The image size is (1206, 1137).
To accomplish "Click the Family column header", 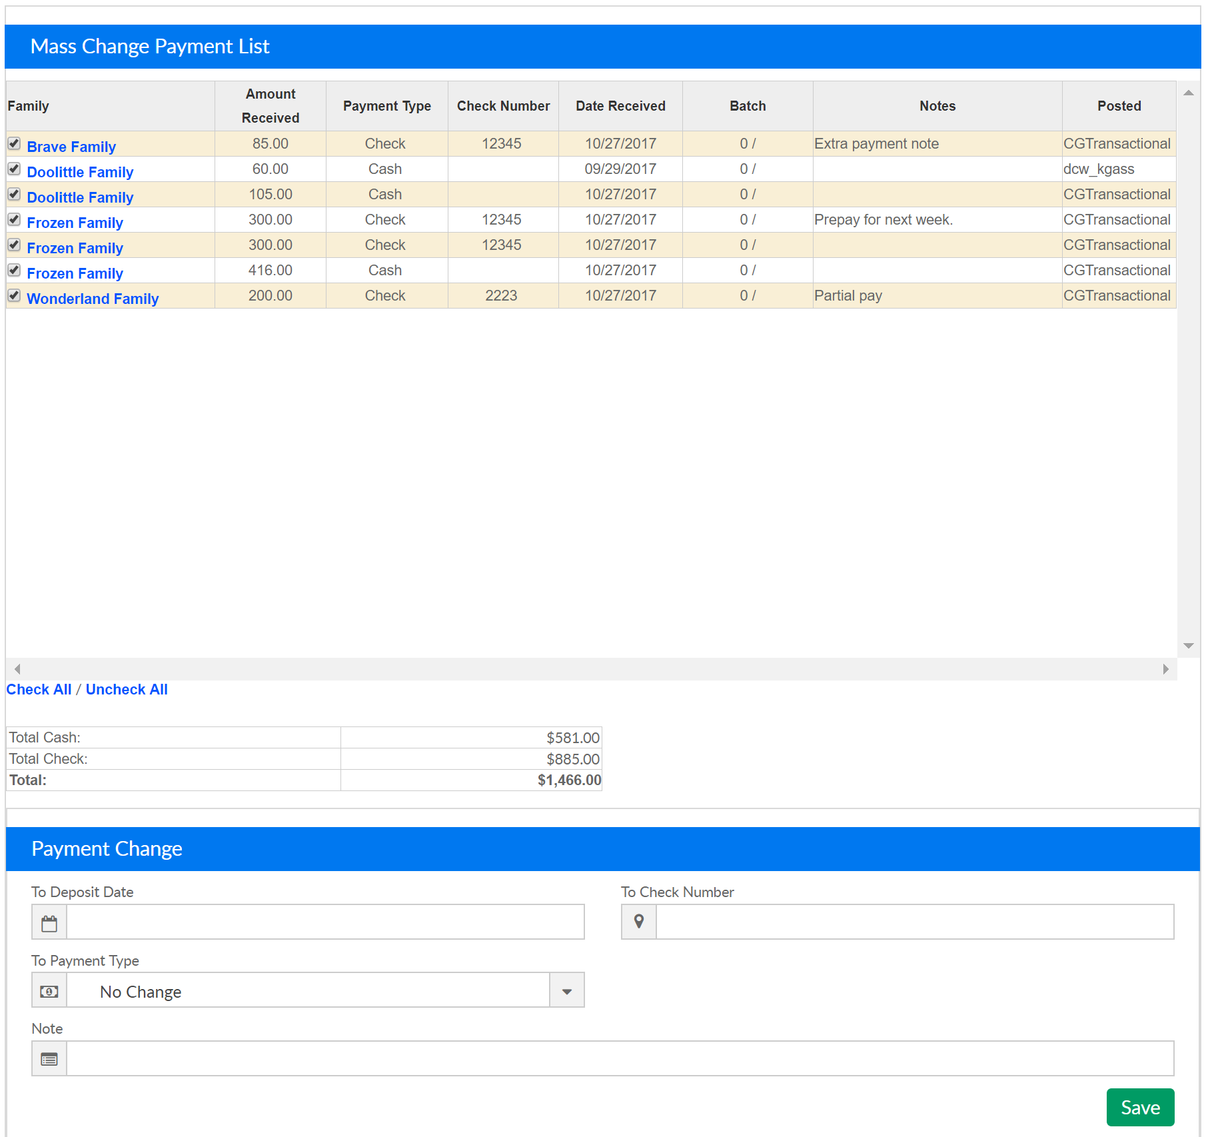I will click(x=29, y=106).
